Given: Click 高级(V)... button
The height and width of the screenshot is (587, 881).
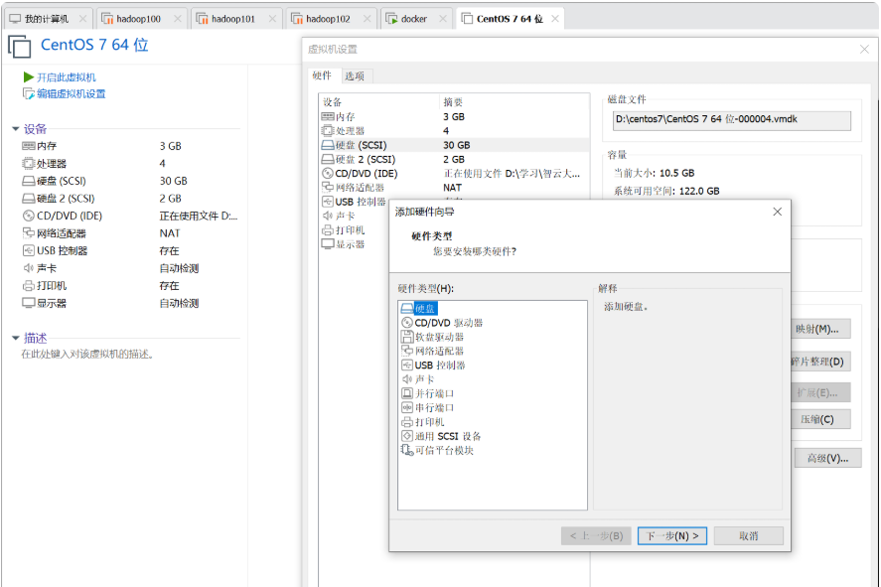Looking at the screenshot, I should pyautogui.click(x=826, y=459).
